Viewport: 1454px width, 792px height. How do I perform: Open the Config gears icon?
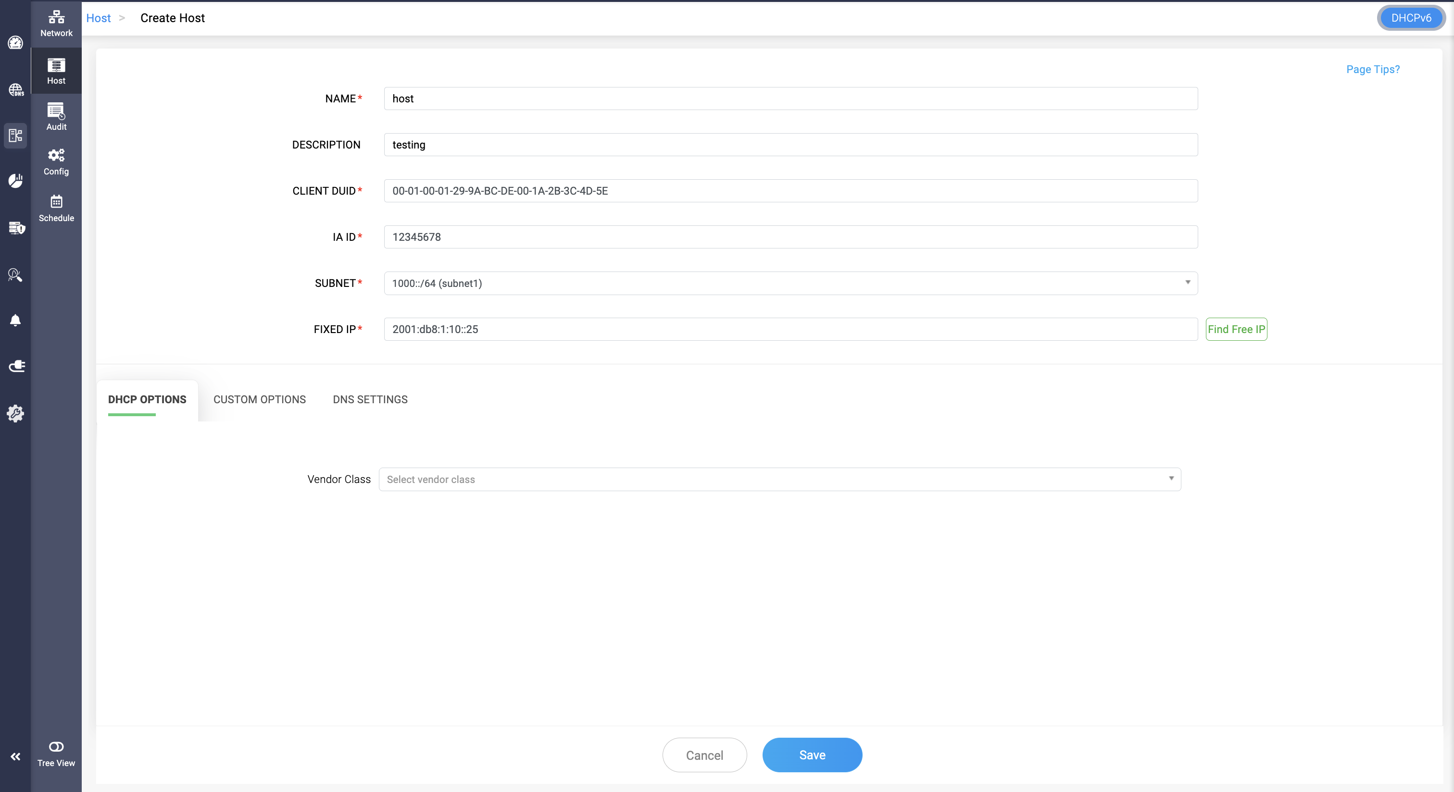(56, 162)
